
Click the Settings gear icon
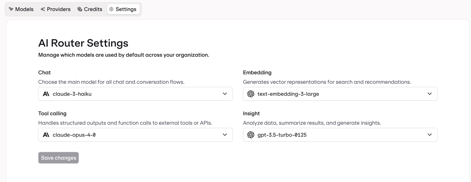click(x=111, y=9)
